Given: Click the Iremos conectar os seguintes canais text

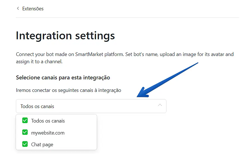Looking at the screenshot, I should (x=69, y=90).
